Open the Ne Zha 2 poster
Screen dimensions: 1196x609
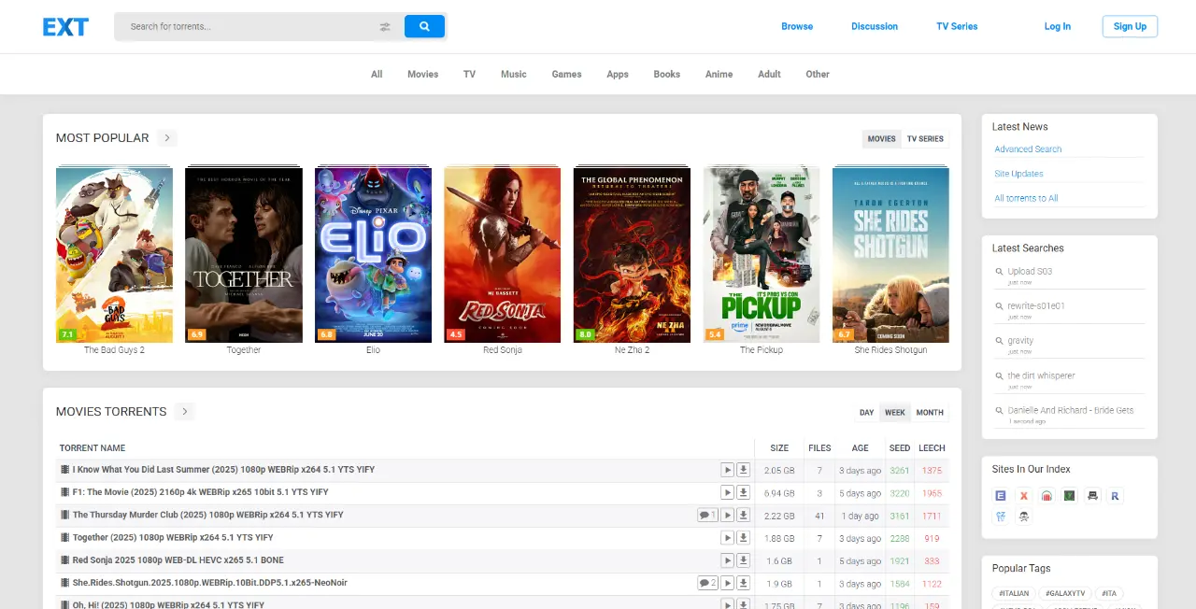click(632, 254)
